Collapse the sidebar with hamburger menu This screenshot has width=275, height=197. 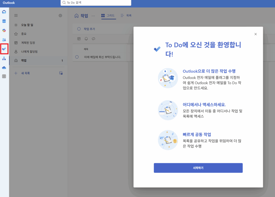16,16
